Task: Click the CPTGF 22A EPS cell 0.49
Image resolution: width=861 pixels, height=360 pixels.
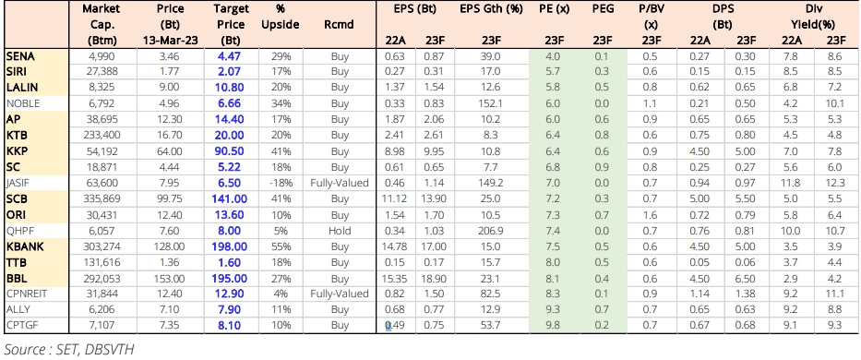Action: (x=396, y=326)
